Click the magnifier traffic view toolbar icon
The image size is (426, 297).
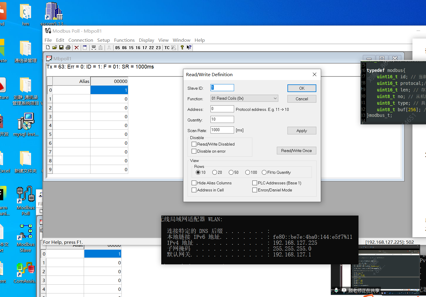tap(174, 47)
